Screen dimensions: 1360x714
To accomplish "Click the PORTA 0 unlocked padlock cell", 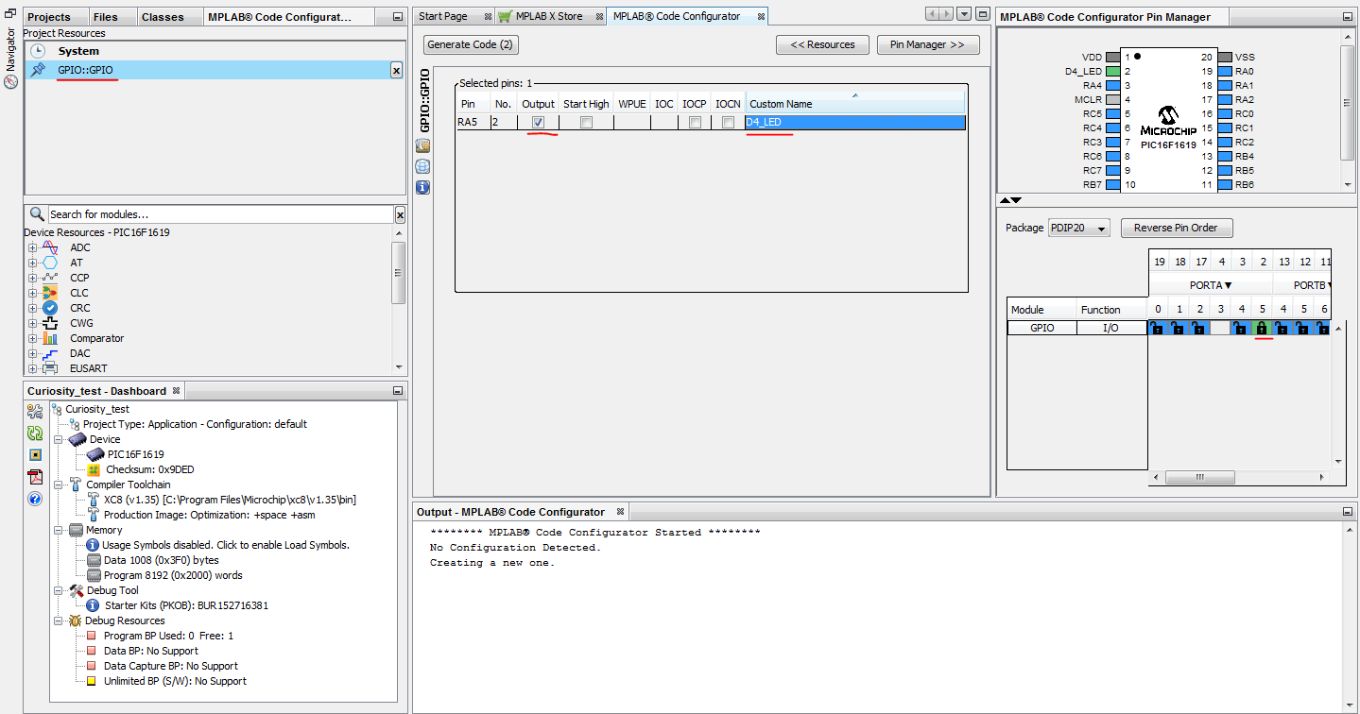I will [x=1158, y=328].
